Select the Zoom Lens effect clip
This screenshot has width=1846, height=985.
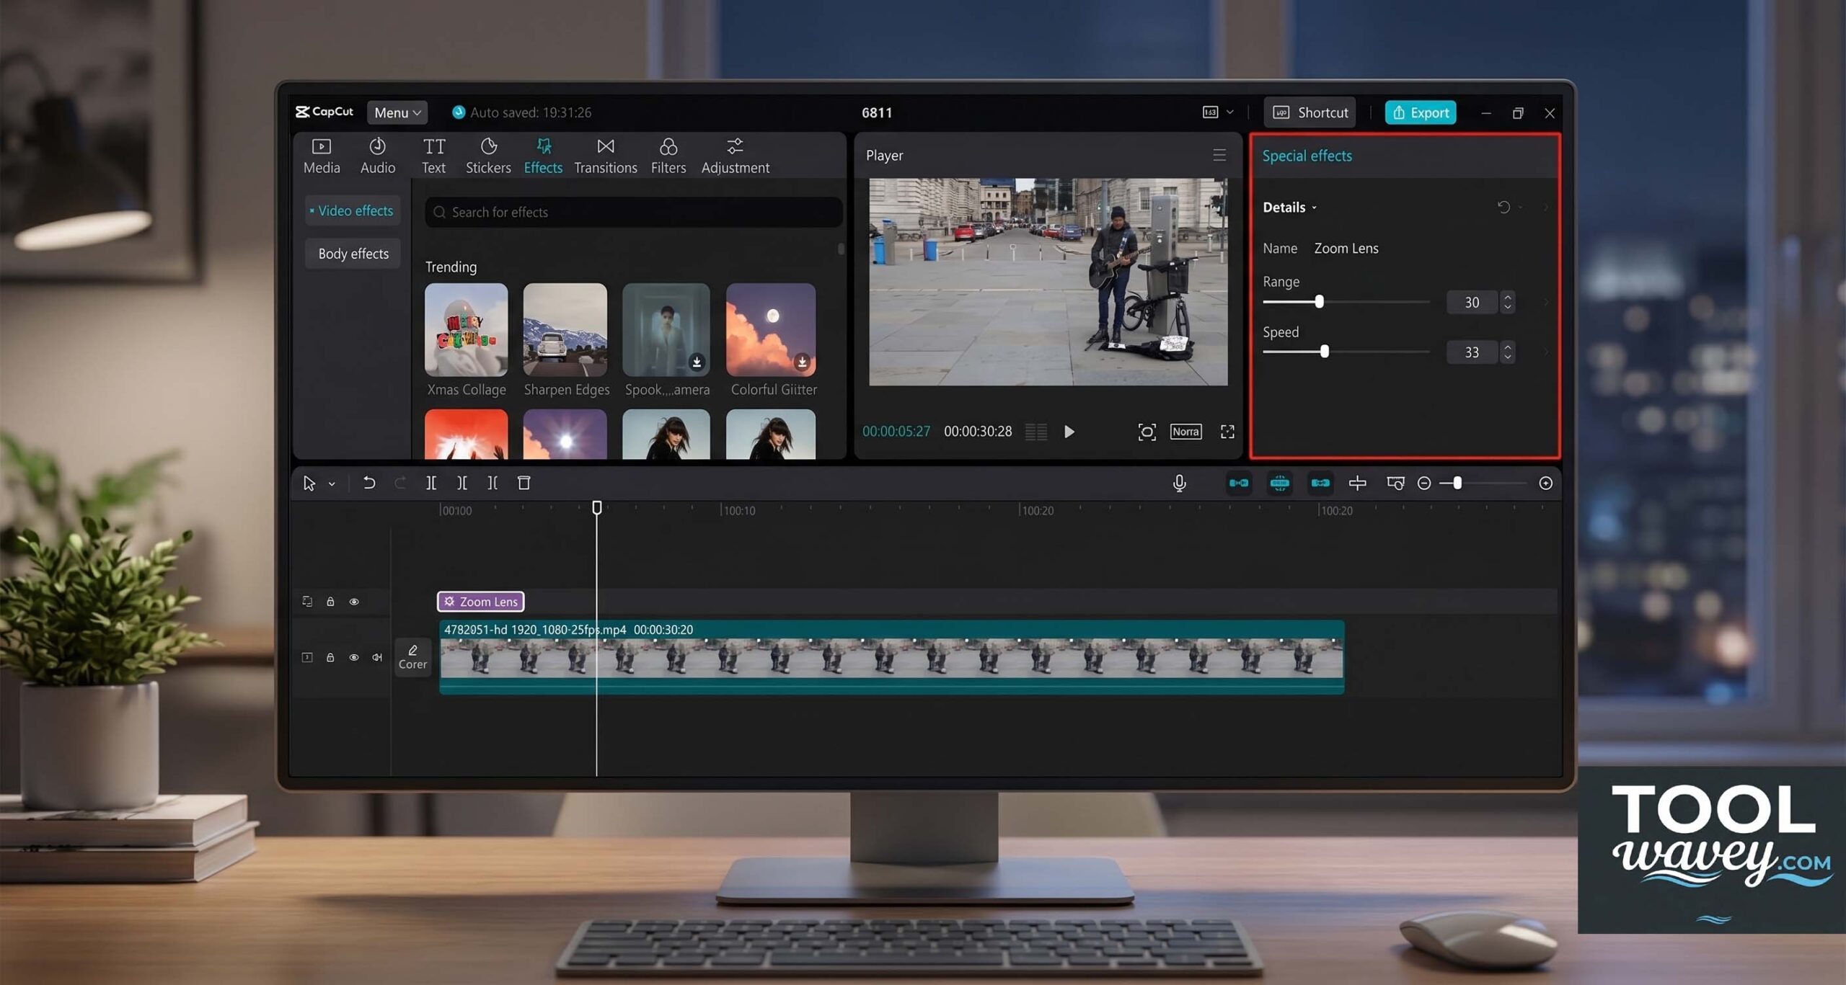tap(480, 601)
